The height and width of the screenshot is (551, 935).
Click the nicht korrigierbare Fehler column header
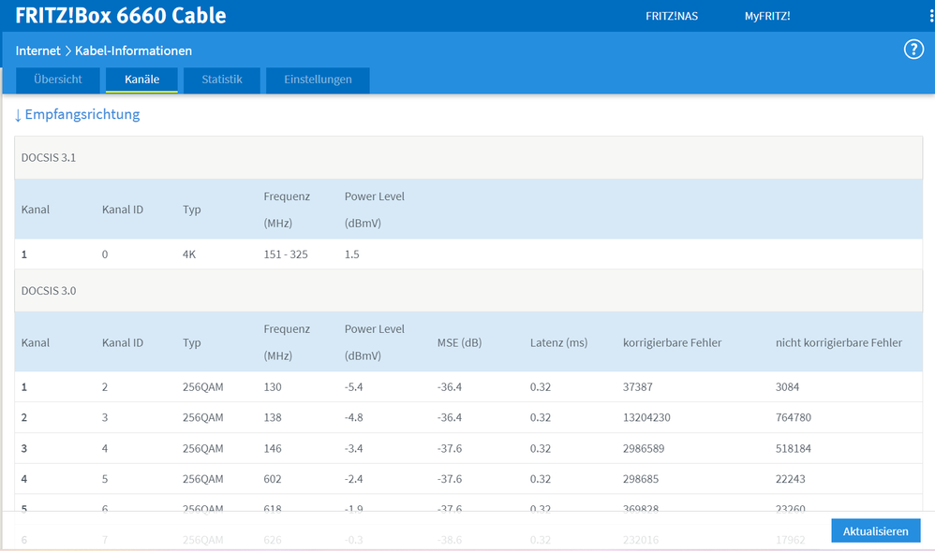pos(839,342)
